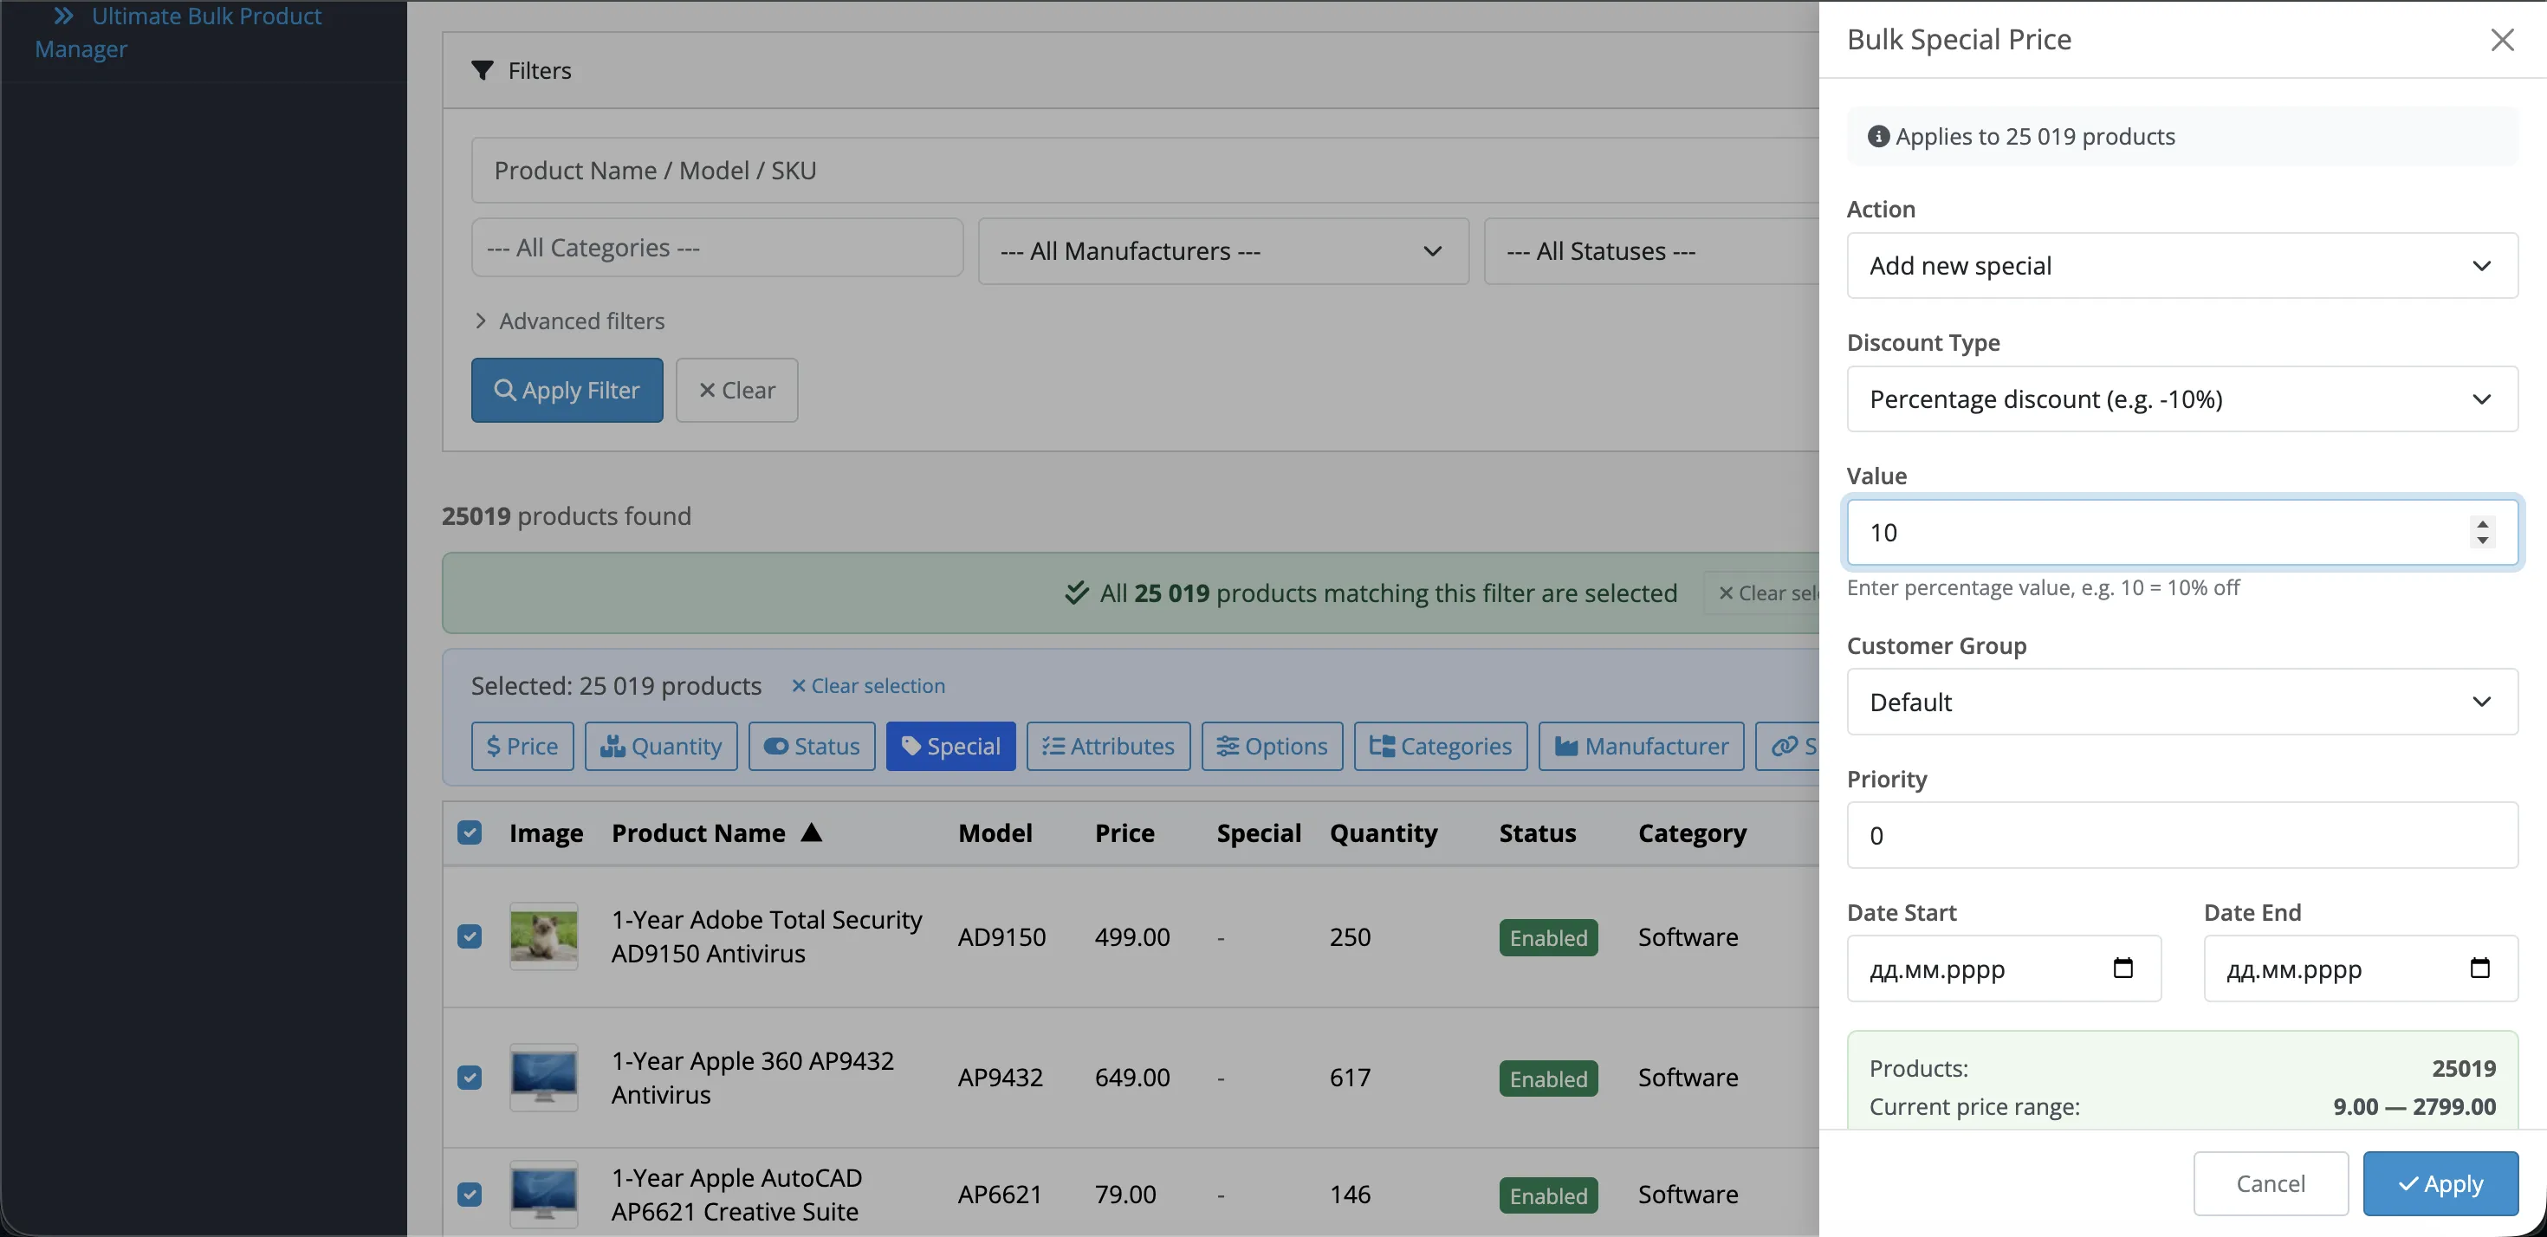Click the '25019 products found' text
This screenshot has width=2547, height=1237.
pyautogui.click(x=566, y=515)
